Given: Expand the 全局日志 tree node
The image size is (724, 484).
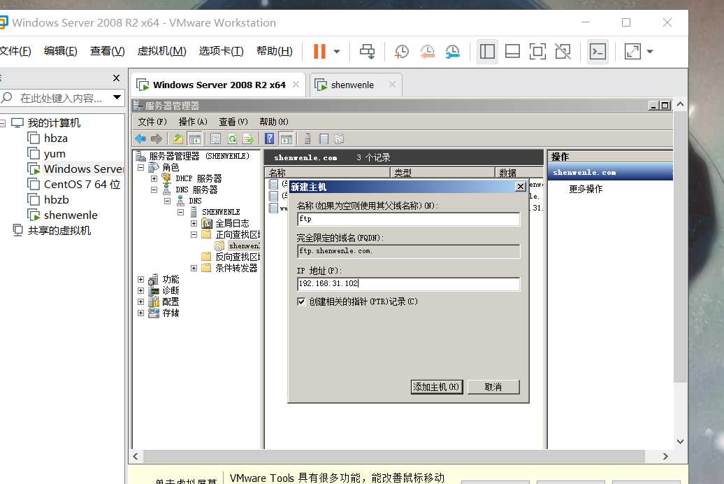Looking at the screenshot, I should [194, 223].
